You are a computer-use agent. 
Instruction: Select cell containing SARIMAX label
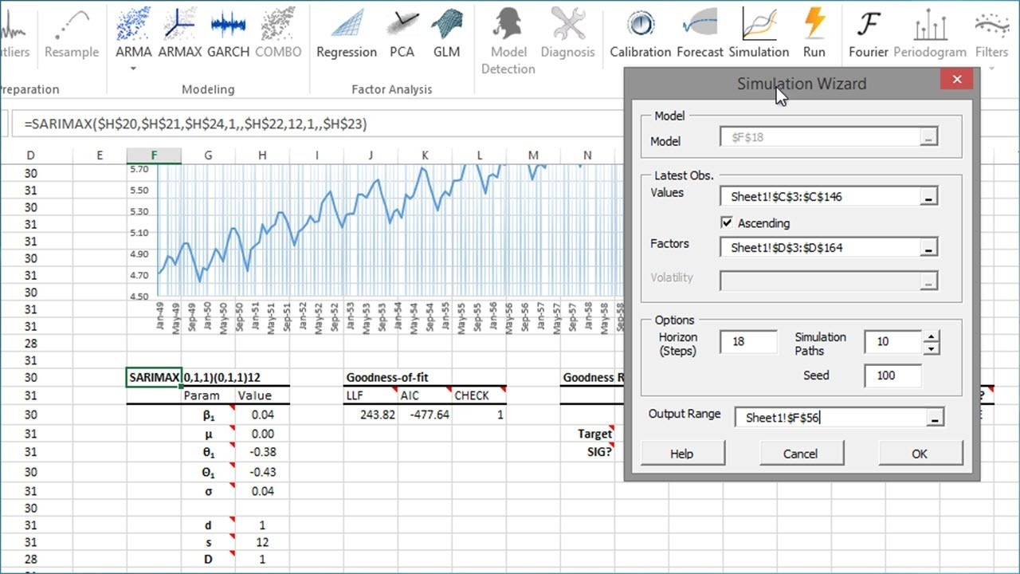(154, 377)
